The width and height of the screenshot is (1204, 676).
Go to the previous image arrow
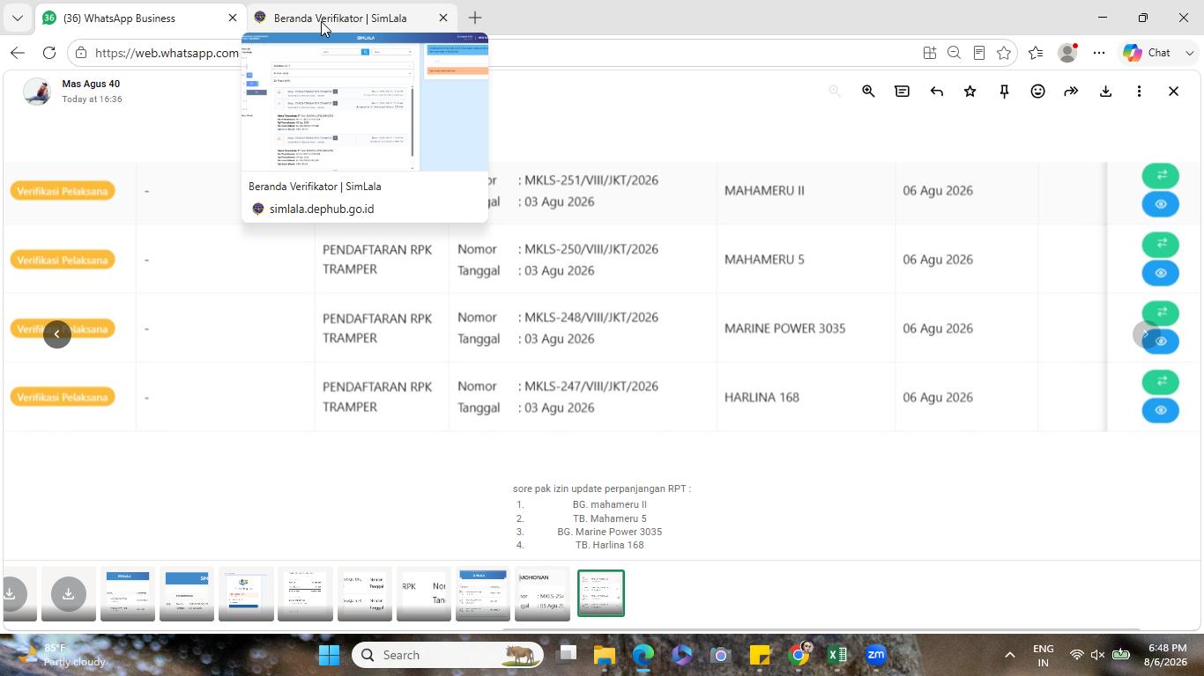pyautogui.click(x=57, y=334)
